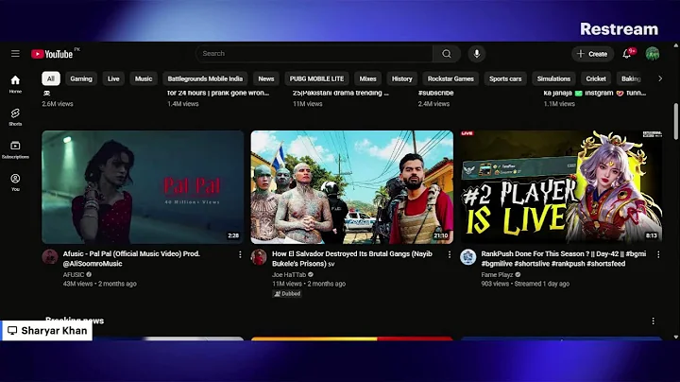Open Joe HaTTab channel name
The image size is (680, 382).
pos(289,274)
